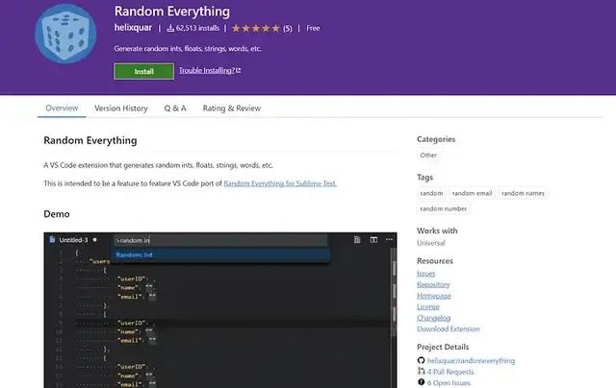
Task: Click the five-star rating icons
Action: (x=256, y=28)
